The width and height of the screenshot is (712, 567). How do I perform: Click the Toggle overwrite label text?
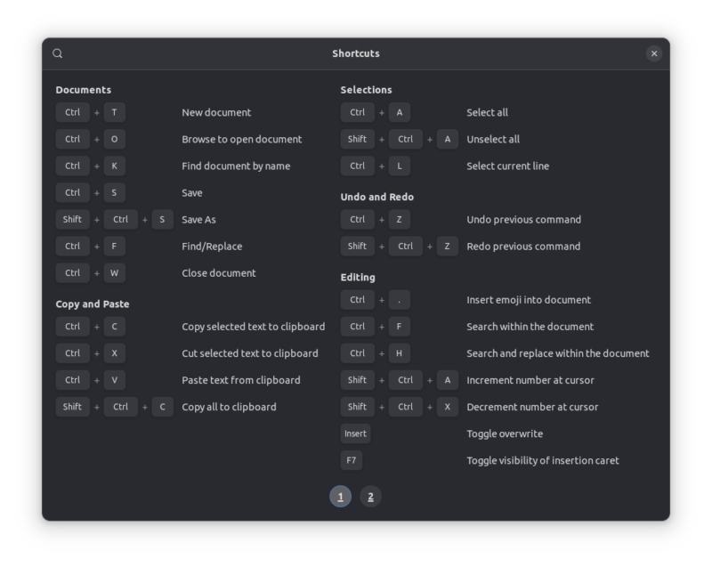coord(505,433)
